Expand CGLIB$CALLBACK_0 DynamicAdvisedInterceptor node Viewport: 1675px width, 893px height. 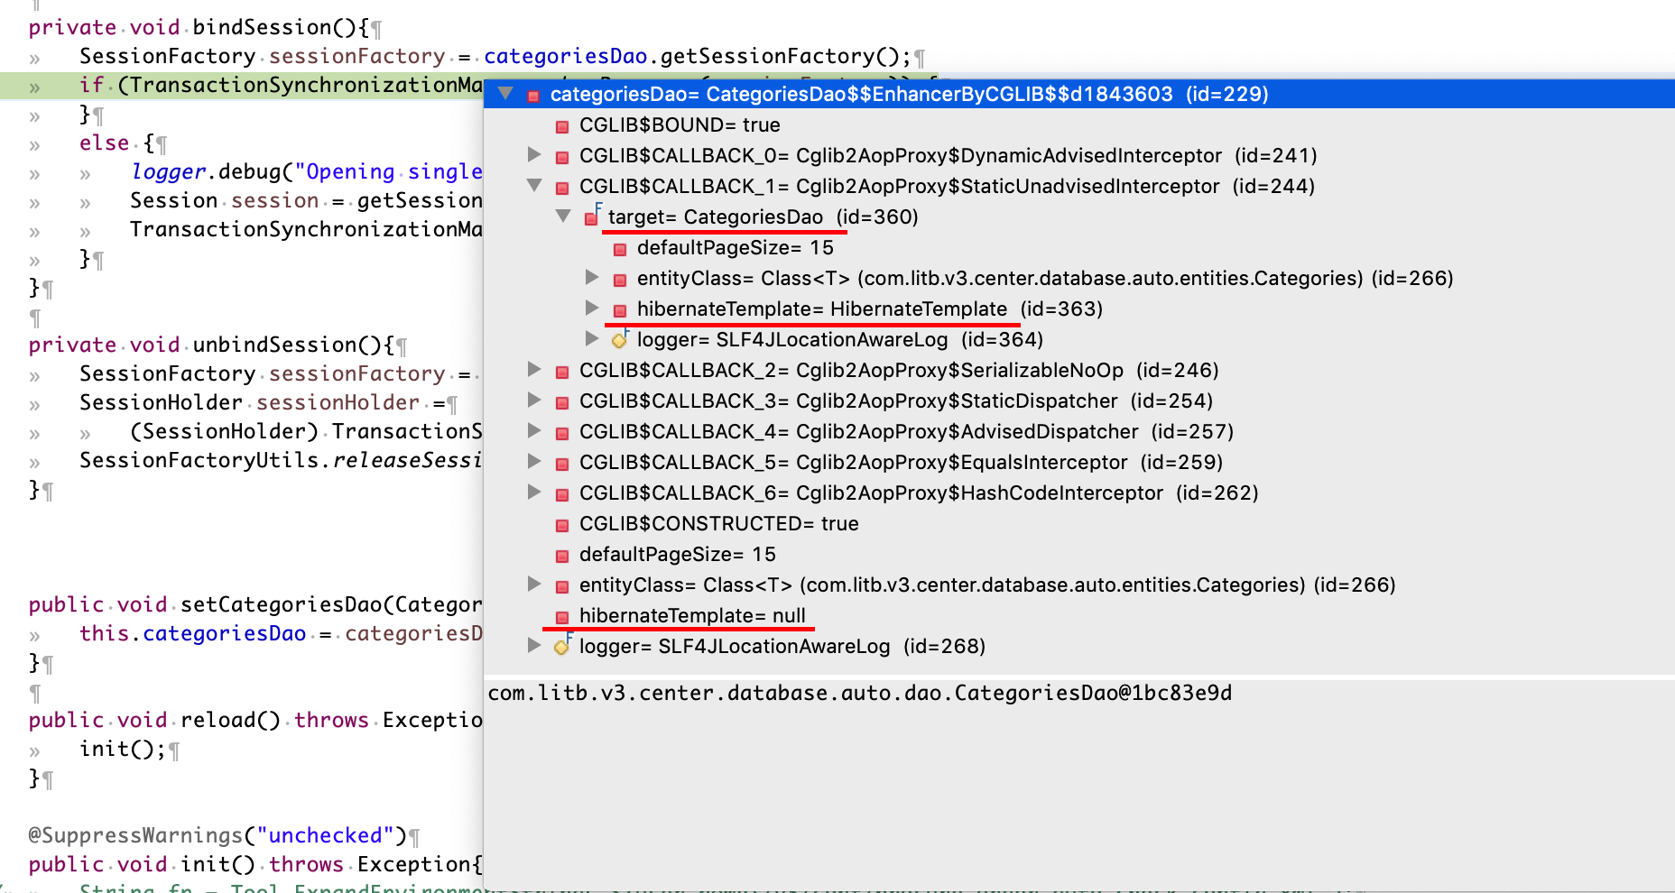[x=534, y=155]
